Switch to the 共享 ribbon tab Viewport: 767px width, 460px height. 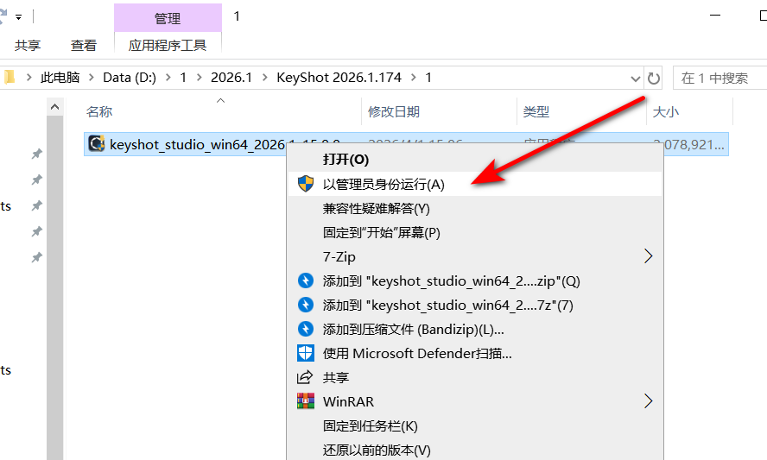point(28,45)
